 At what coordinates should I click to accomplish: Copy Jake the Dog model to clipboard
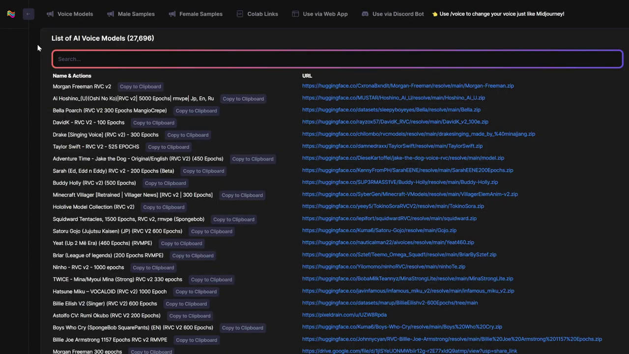(x=253, y=159)
